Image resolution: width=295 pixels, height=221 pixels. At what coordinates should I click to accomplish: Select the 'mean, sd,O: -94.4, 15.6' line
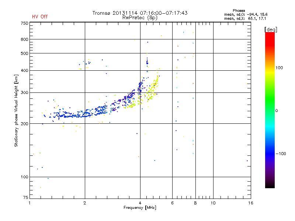[246, 14]
